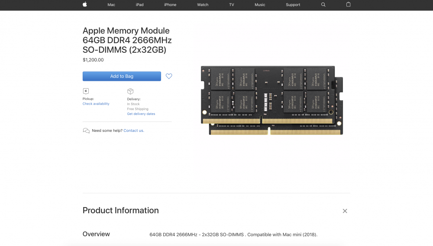This screenshot has width=433, height=246.
Task: Click the Add to Bag button
Action: tap(122, 76)
